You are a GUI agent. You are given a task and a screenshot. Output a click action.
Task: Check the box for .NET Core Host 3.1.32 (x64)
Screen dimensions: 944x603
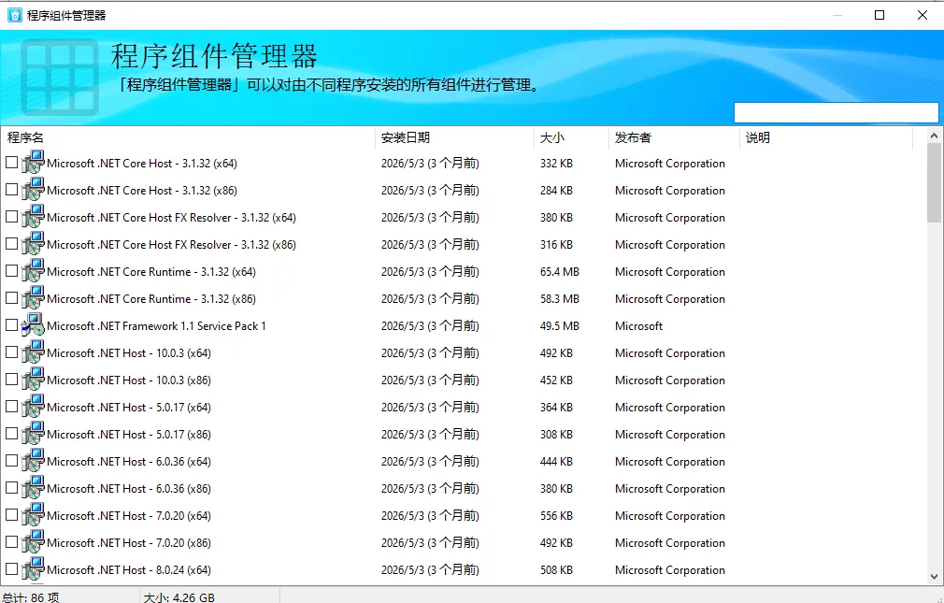coord(11,163)
